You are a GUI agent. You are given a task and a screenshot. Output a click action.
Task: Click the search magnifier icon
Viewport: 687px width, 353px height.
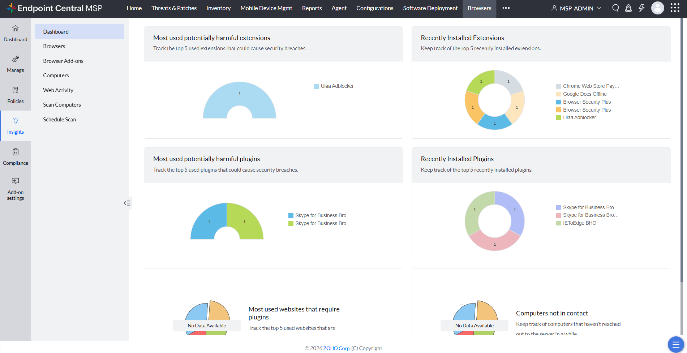pos(615,8)
